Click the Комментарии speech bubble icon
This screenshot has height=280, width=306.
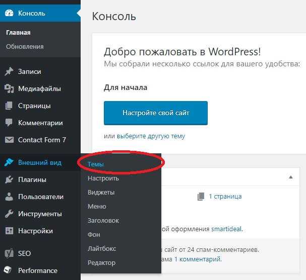click(9, 123)
